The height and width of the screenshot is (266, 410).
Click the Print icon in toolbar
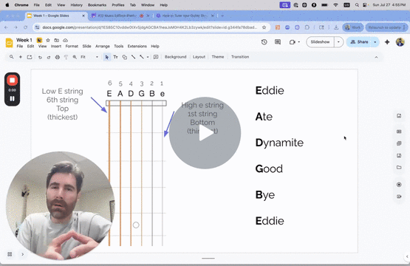[58, 57]
